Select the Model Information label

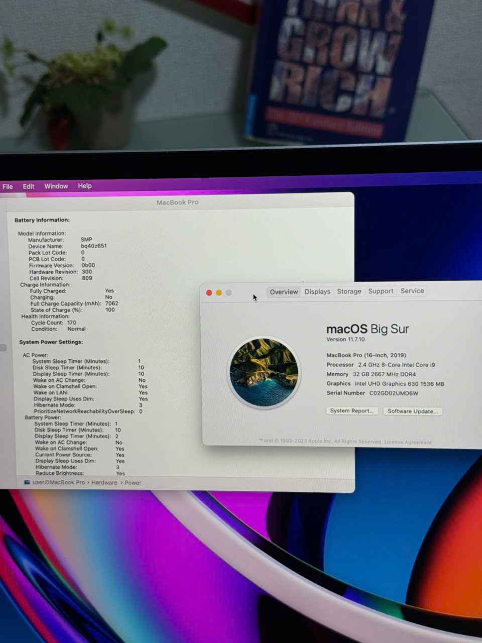click(x=42, y=234)
